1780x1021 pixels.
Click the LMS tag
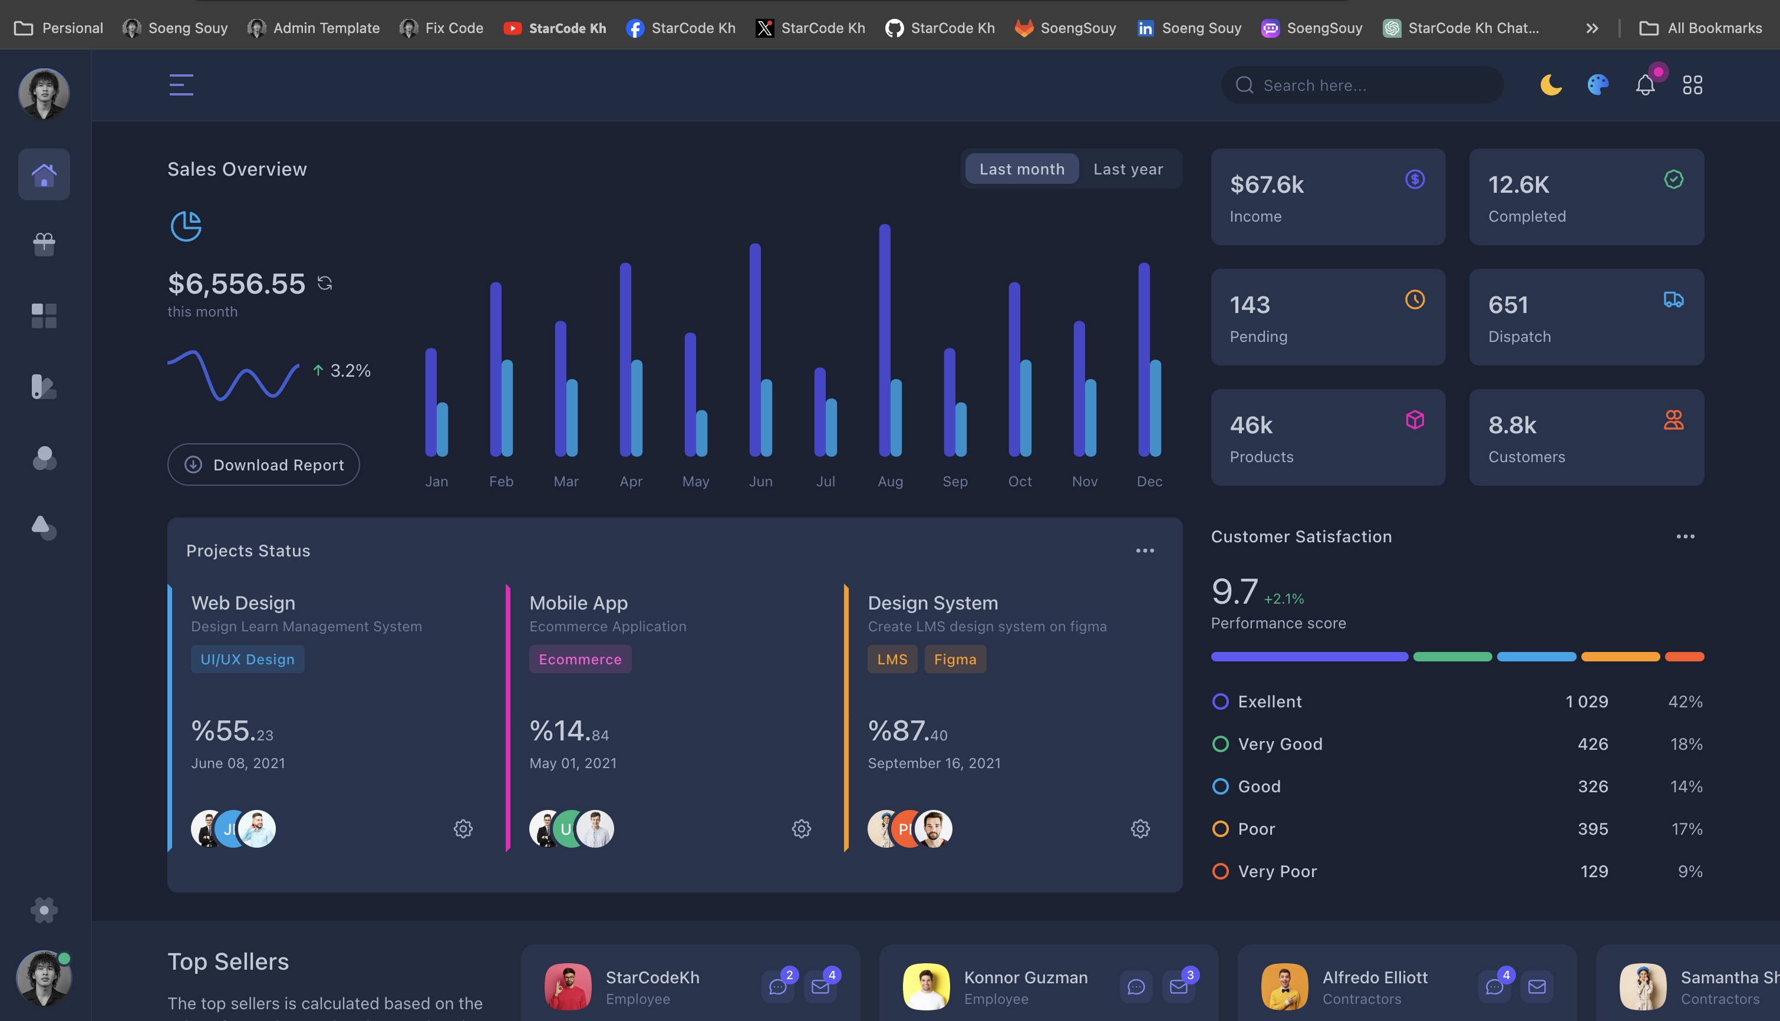892,659
